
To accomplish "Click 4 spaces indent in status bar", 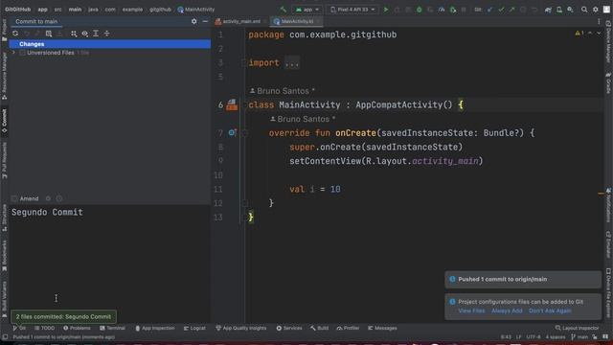I will coord(556,336).
